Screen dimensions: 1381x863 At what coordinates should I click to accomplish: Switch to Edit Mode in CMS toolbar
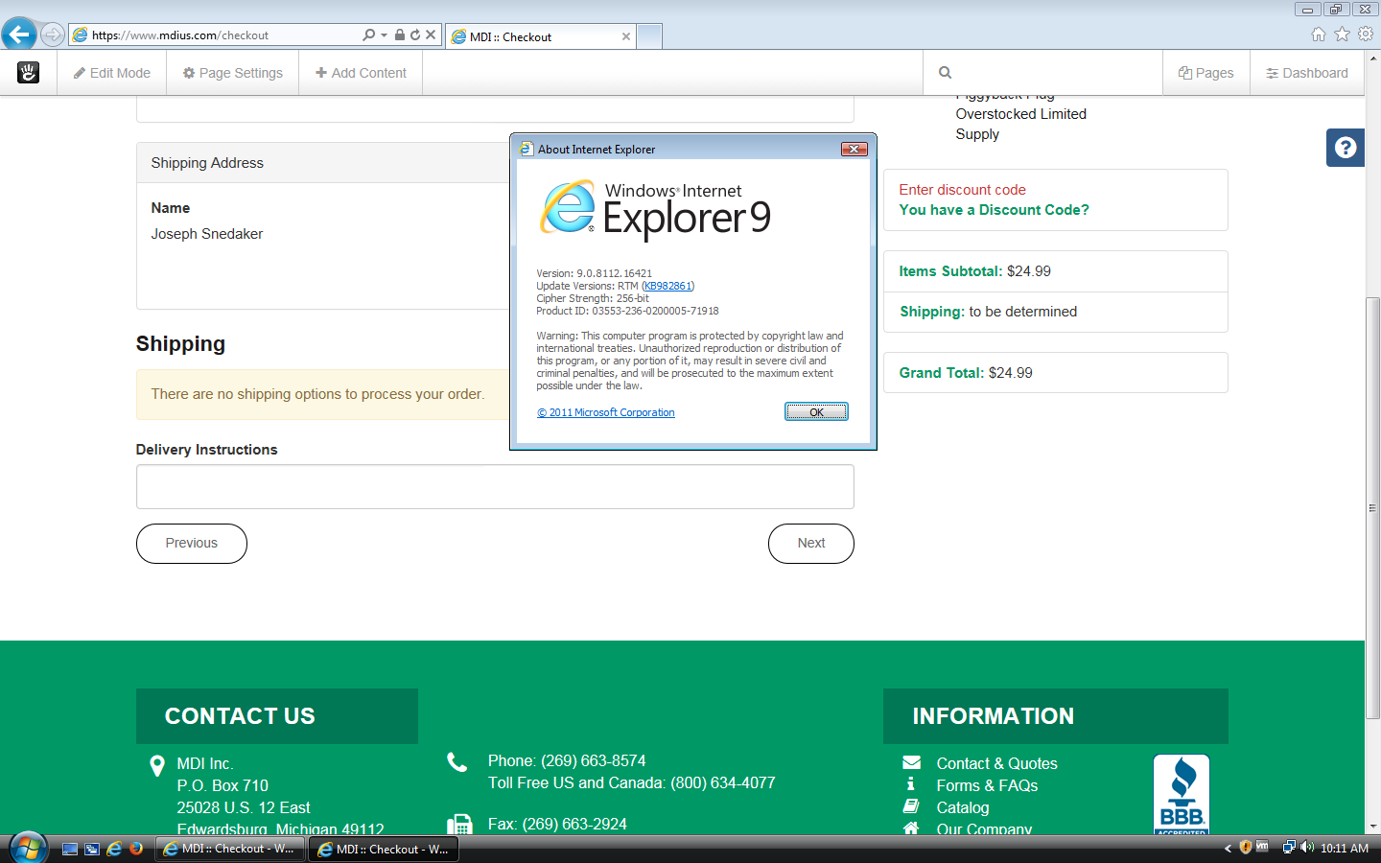pyautogui.click(x=112, y=73)
